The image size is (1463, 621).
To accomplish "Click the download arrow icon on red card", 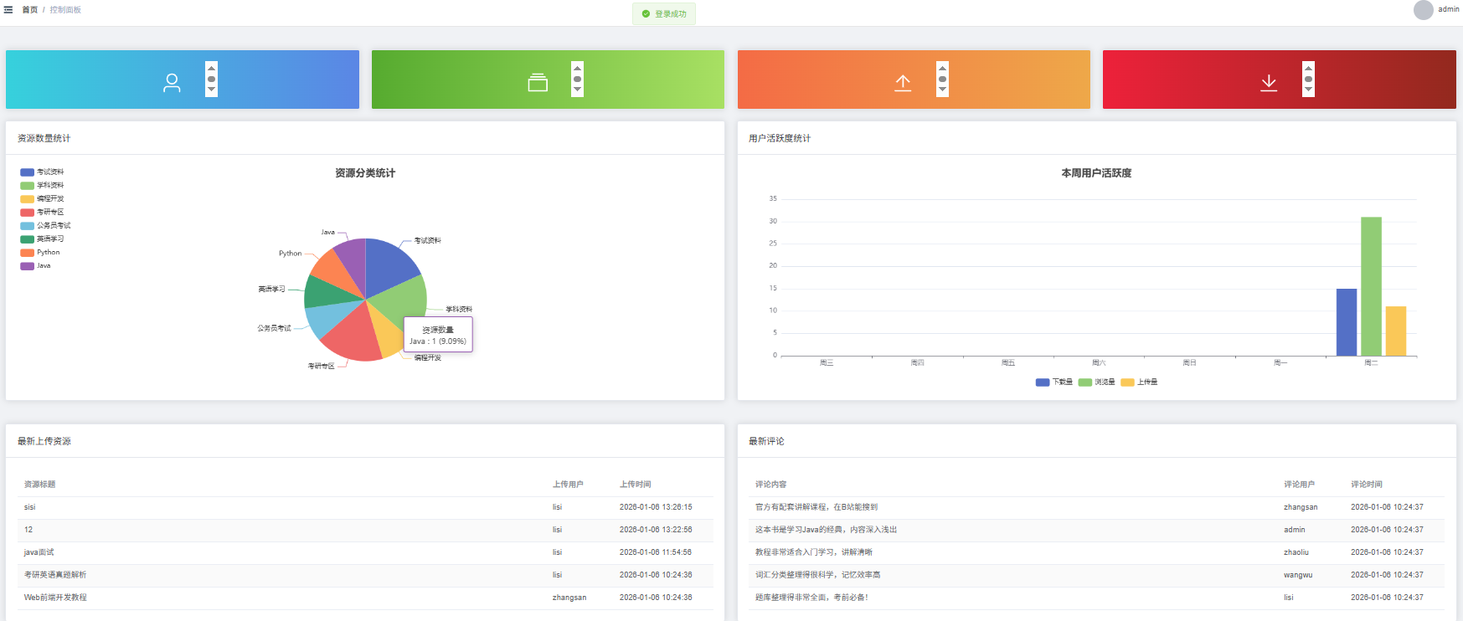I will click(x=1269, y=83).
